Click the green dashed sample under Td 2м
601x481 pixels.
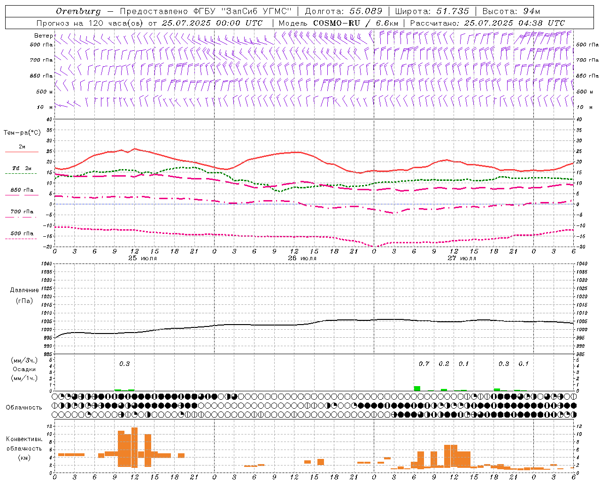click(21, 173)
